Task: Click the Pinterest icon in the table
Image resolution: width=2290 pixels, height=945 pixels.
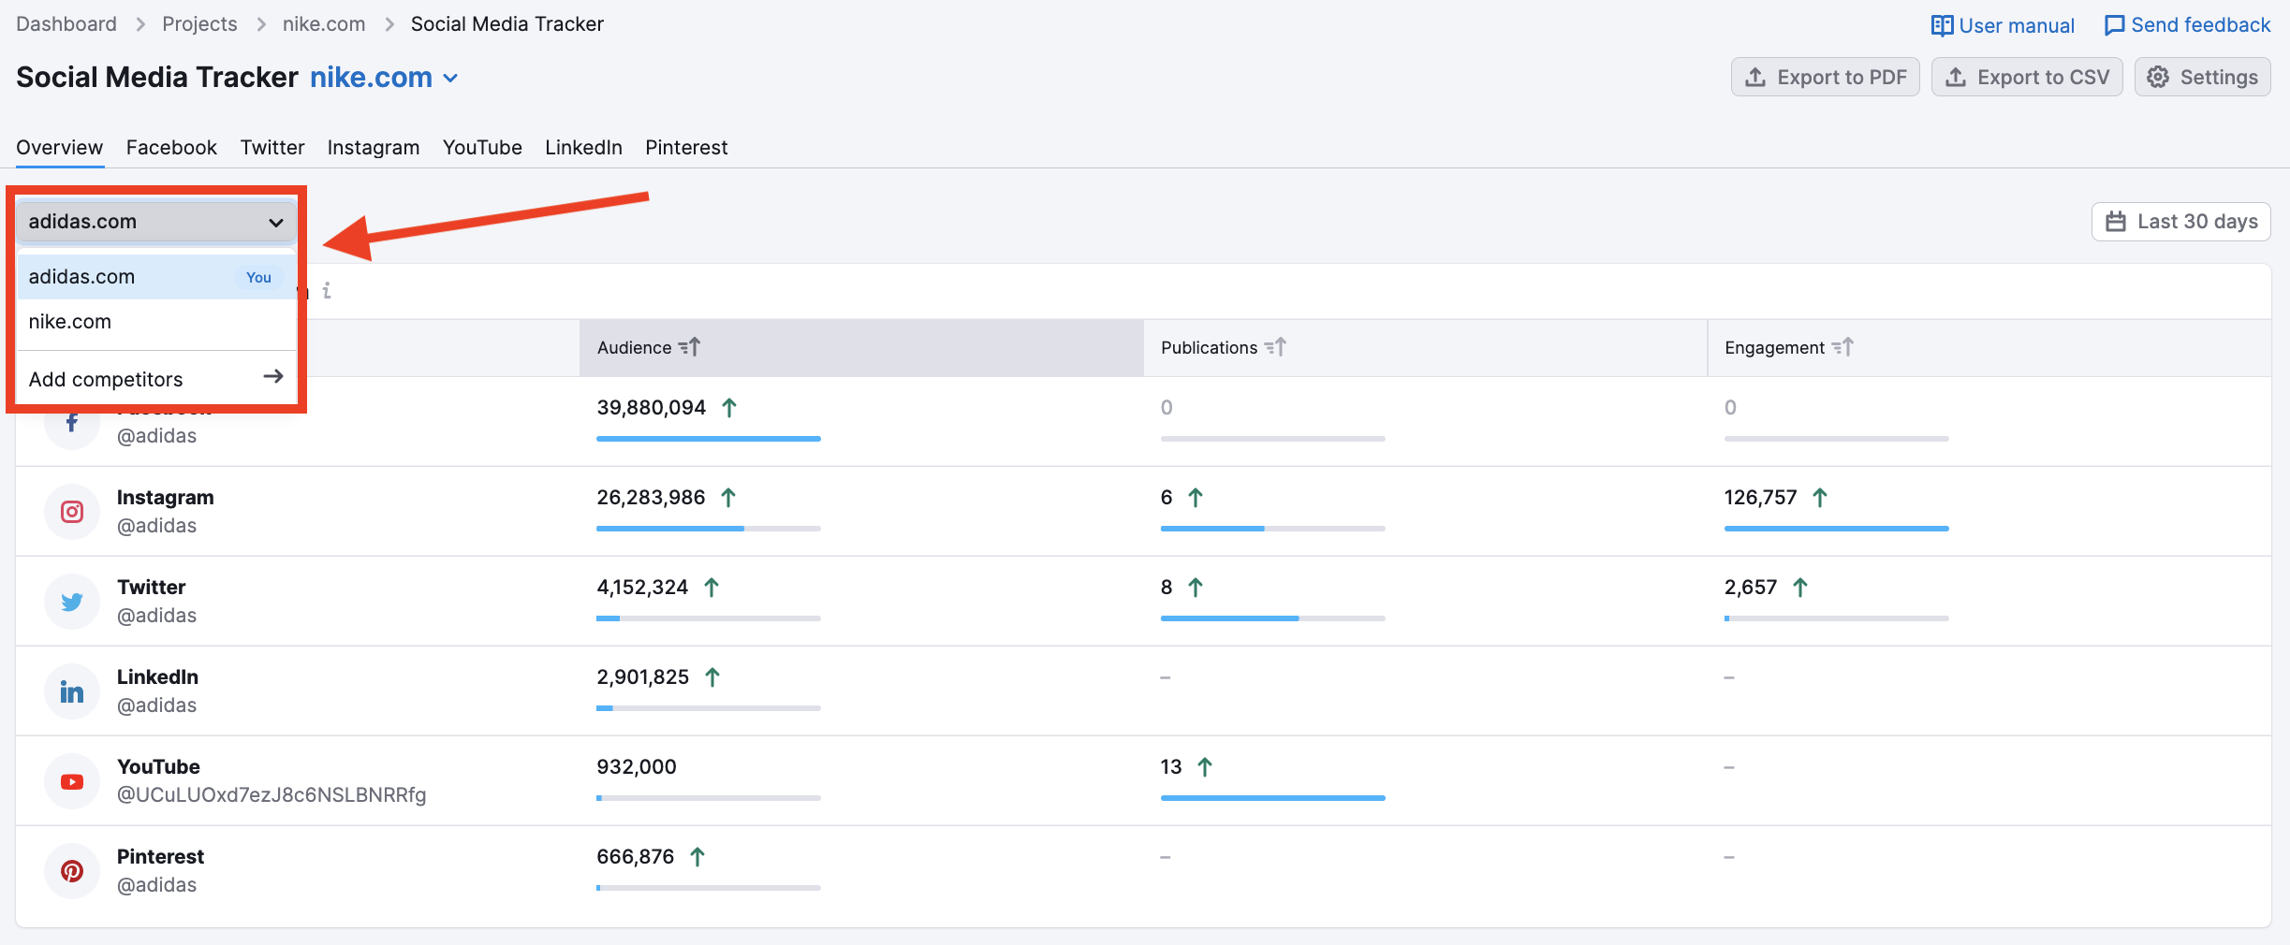Action: tap(72, 871)
